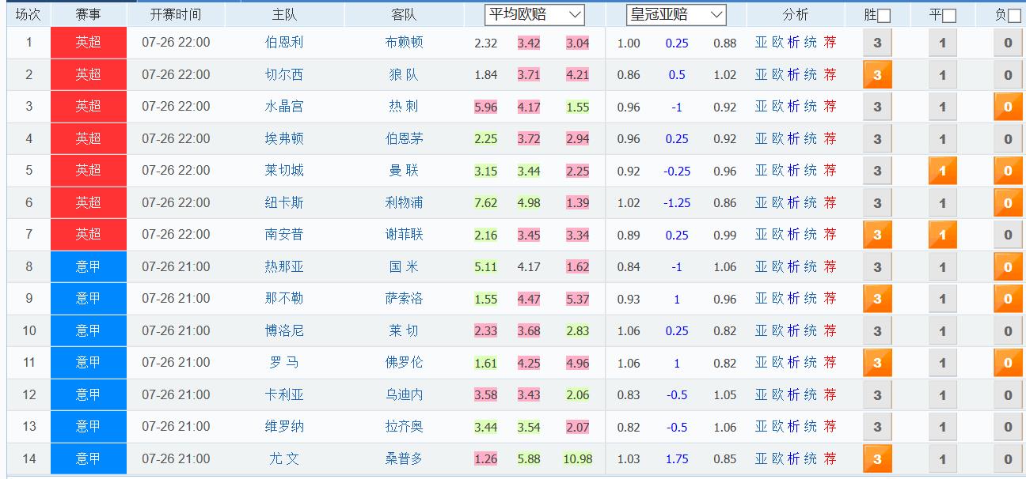Click handicap value -1.25 in 纽卡斯 row
The height and width of the screenshot is (479, 1026).
(x=677, y=203)
